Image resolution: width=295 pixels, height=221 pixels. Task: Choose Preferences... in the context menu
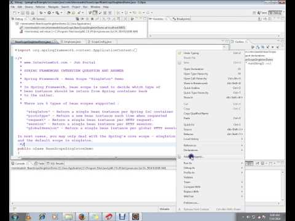coord(211,203)
